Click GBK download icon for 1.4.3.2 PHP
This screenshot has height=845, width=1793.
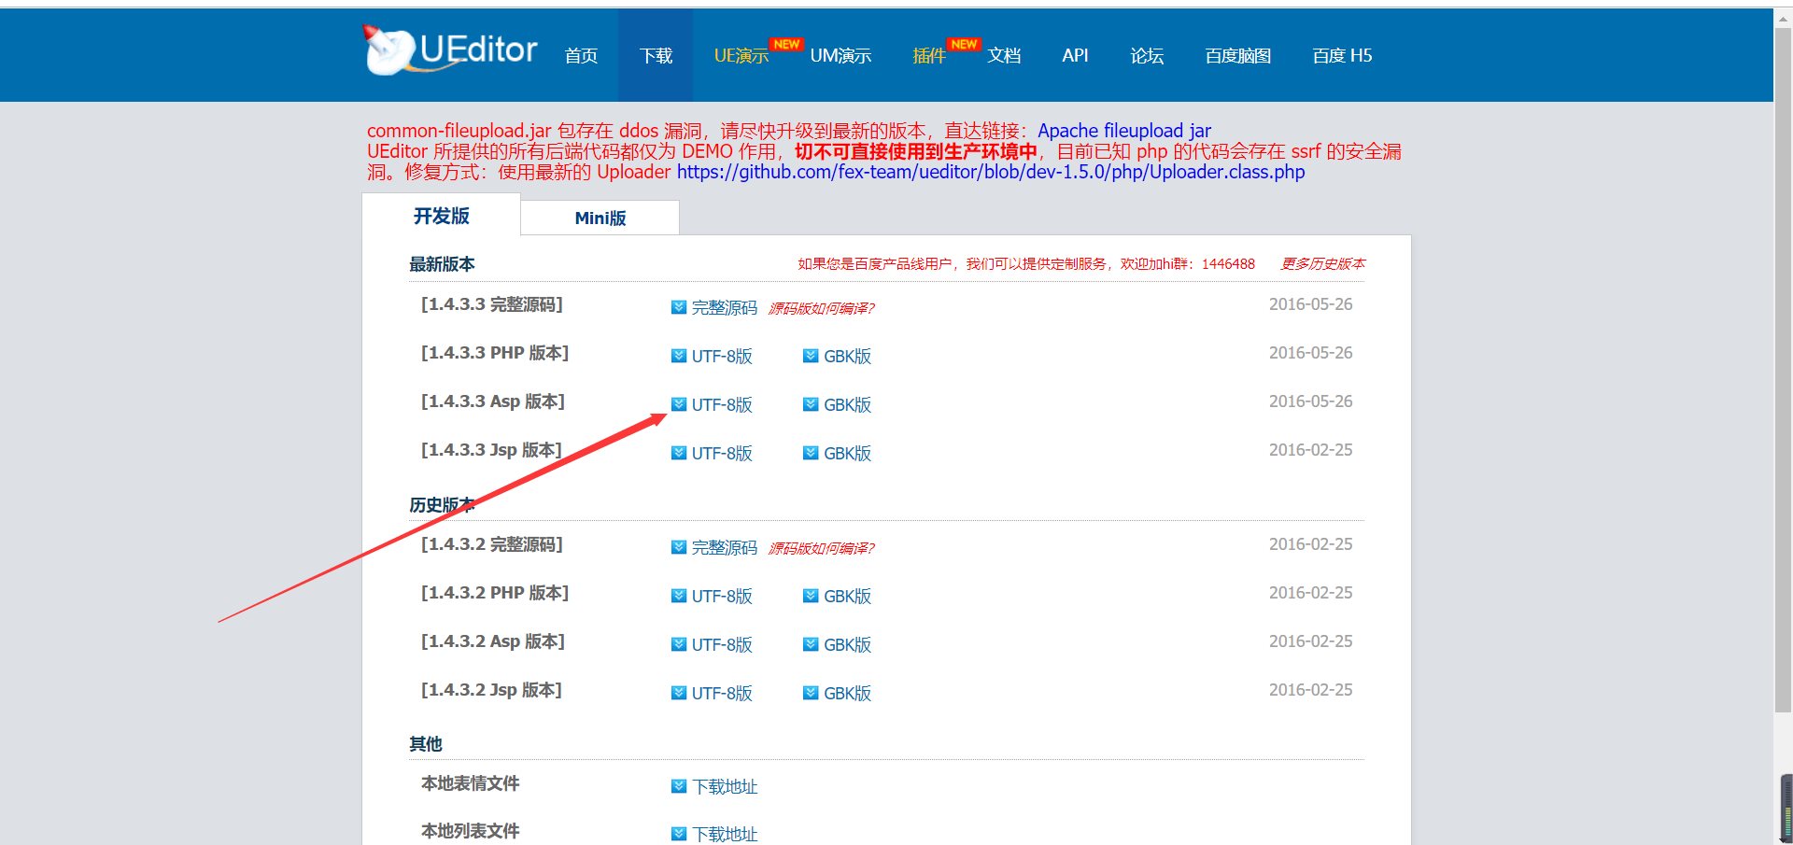pos(811,596)
